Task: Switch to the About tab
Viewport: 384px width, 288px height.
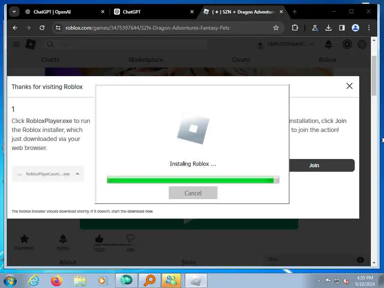Action: 67,262
